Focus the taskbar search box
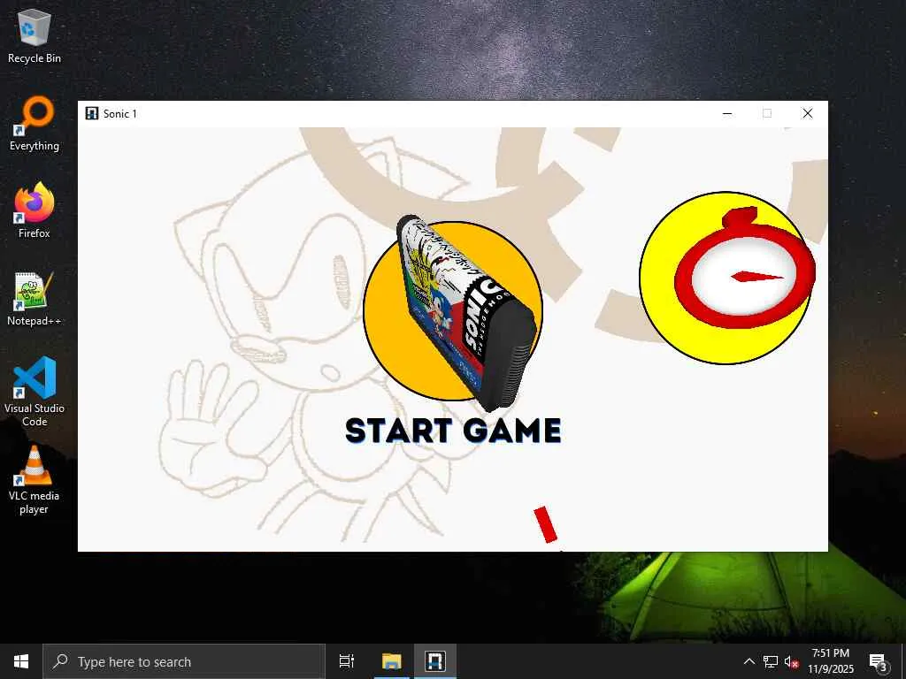This screenshot has width=906, height=679. (x=184, y=661)
